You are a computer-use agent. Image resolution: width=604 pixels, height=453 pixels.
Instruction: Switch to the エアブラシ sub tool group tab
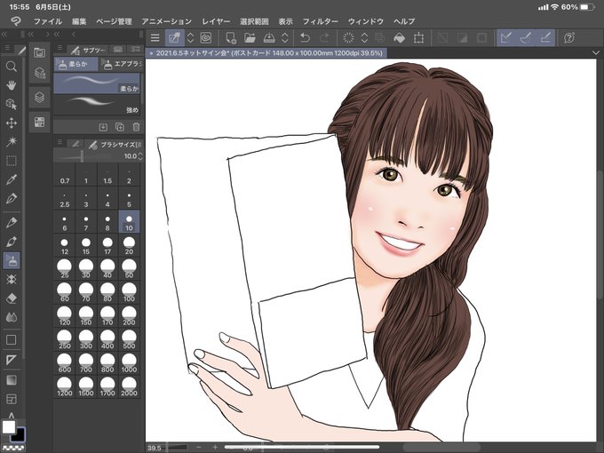122,64
